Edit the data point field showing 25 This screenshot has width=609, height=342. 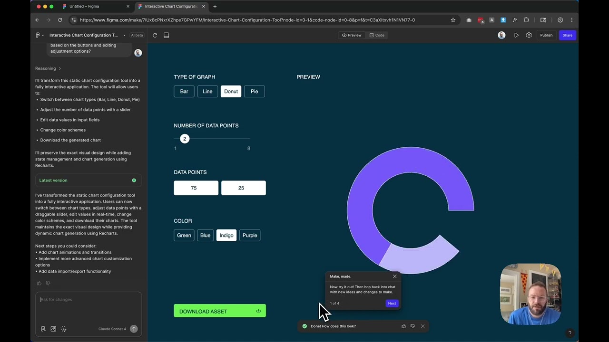[244, 188]
